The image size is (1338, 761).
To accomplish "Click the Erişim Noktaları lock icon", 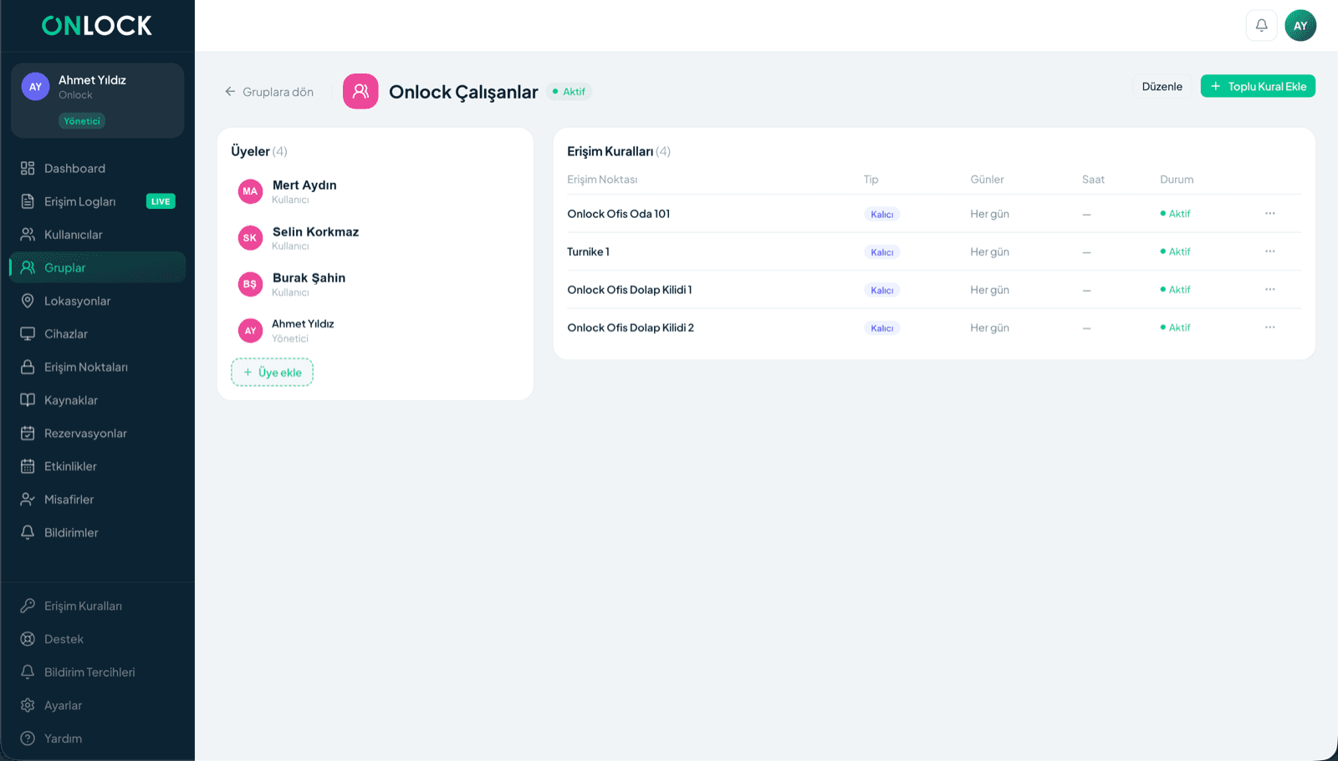I will [28, 367].
